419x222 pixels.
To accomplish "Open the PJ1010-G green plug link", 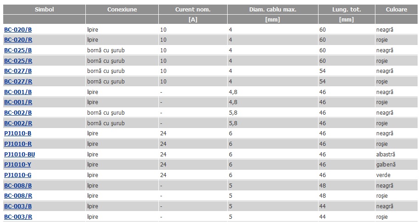I will [x=17, y=175].
